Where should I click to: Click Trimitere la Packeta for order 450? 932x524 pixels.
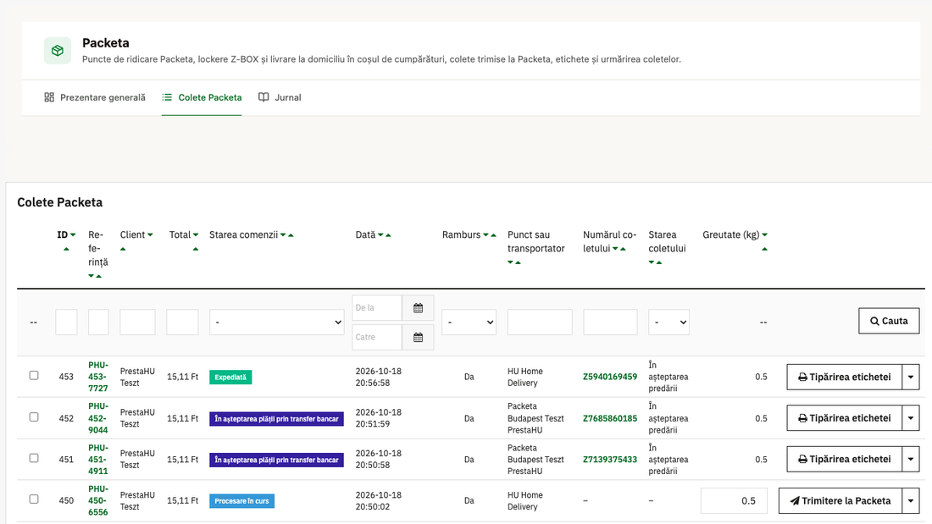click(840, 501)
